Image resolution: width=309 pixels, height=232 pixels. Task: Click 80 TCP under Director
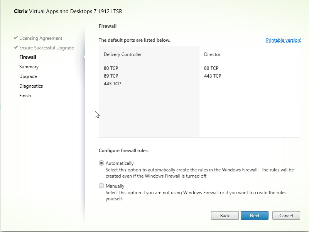point(211,68)
